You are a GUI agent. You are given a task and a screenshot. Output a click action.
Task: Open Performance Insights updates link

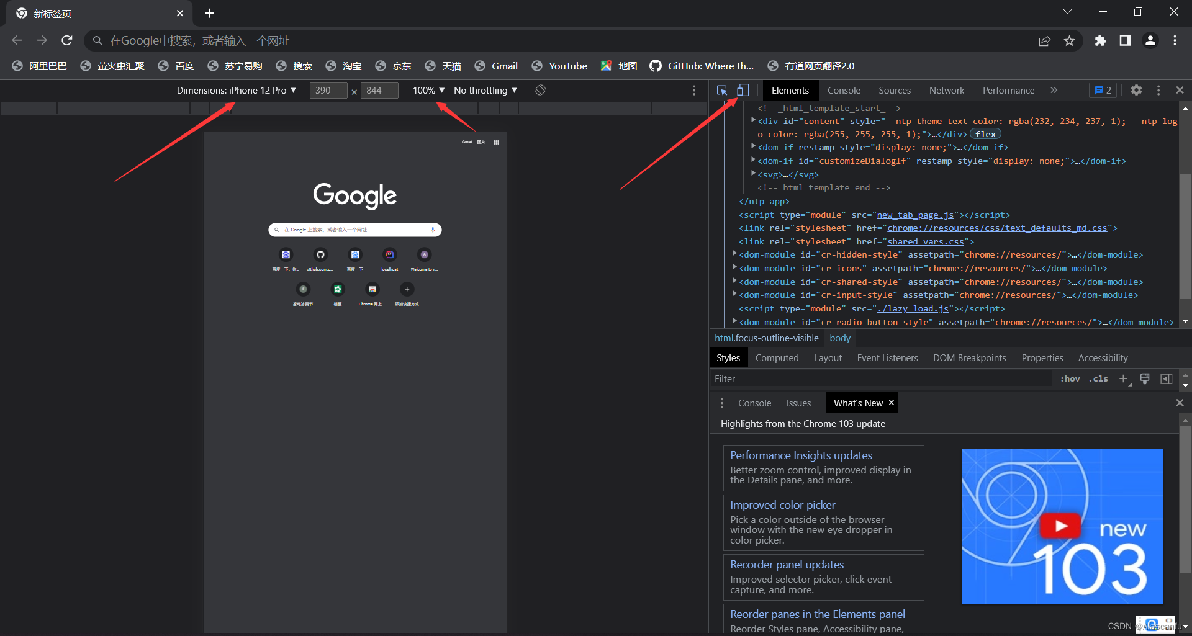(801, 455)
